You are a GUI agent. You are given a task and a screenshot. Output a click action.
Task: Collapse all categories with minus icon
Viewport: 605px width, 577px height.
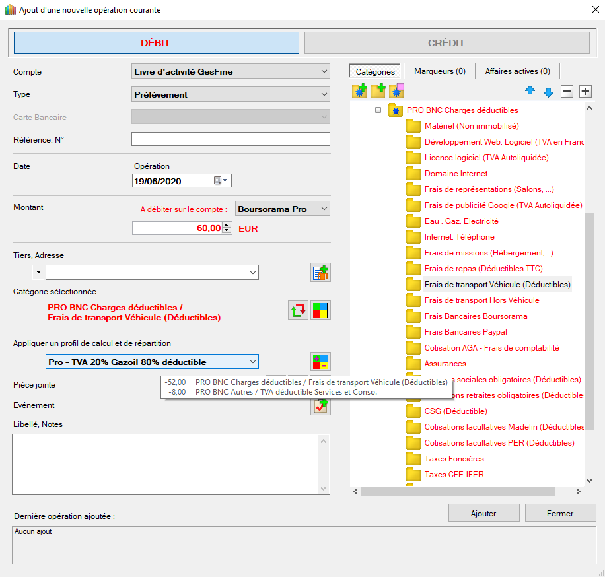567,92
